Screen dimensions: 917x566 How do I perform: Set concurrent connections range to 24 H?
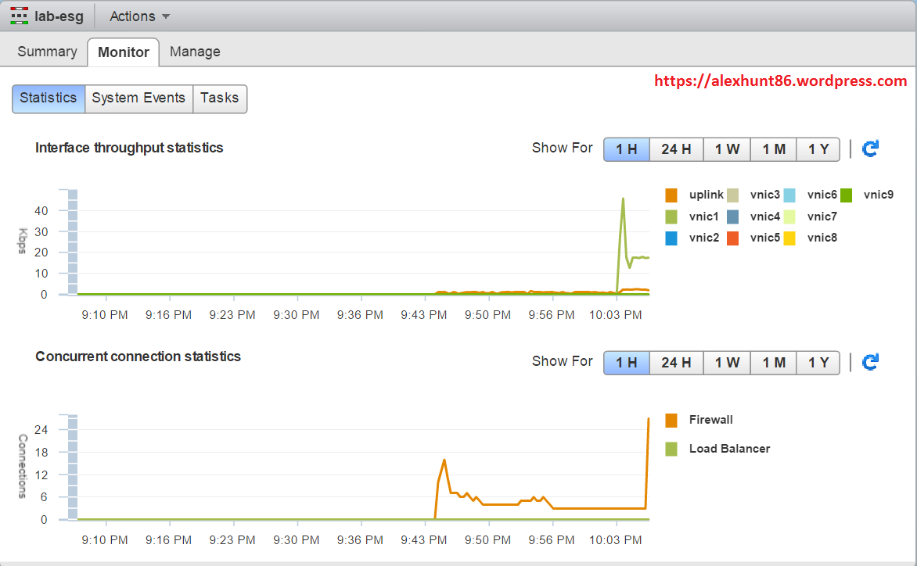pyautogui.click(x=676, y=363)
